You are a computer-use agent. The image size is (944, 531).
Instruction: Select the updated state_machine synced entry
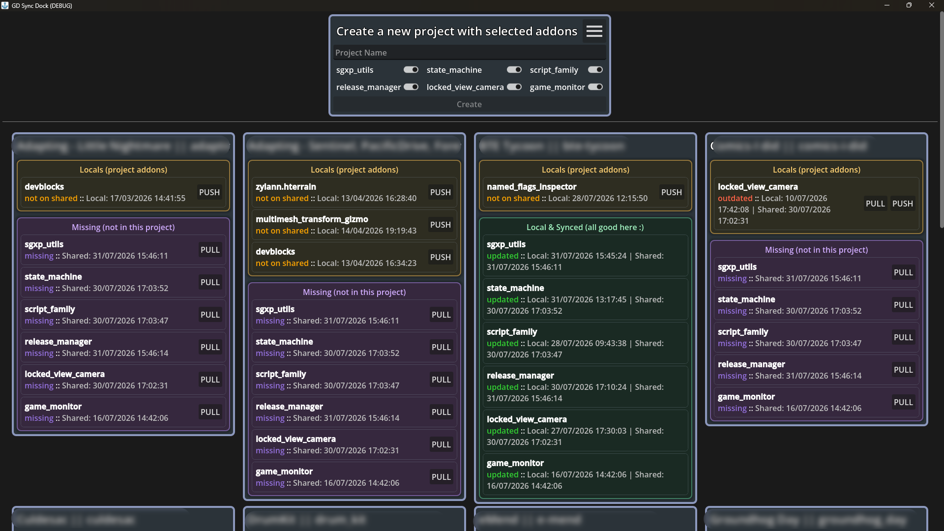585,299
